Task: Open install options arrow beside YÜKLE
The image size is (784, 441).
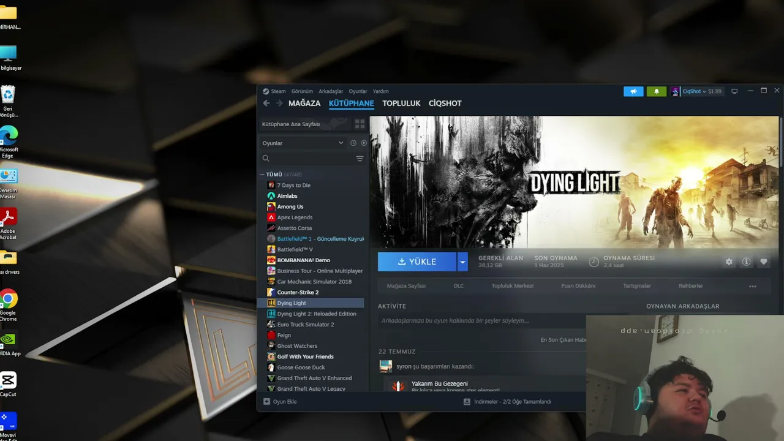Action: pos(463,262)
